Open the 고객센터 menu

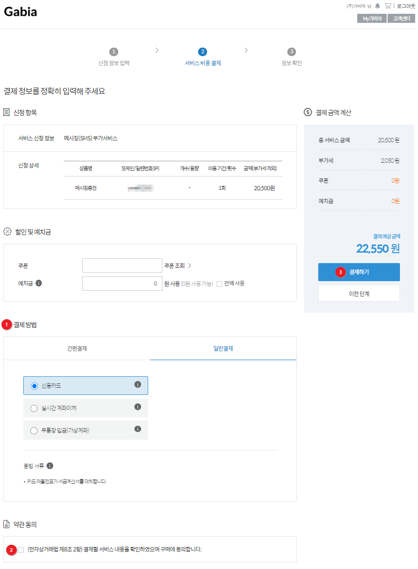(x=401, y=19)
